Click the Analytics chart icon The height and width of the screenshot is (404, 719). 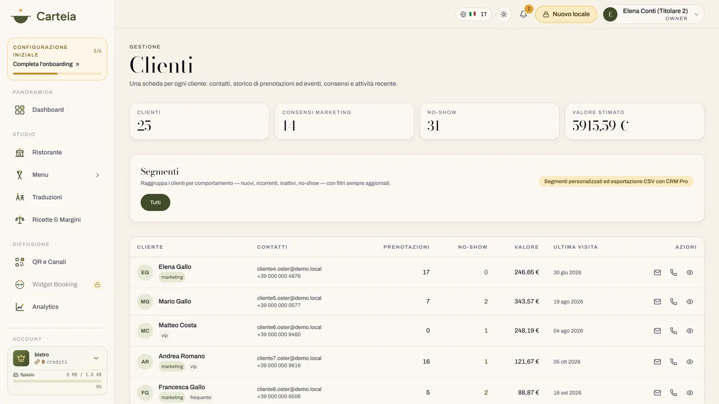click(20, 307)
